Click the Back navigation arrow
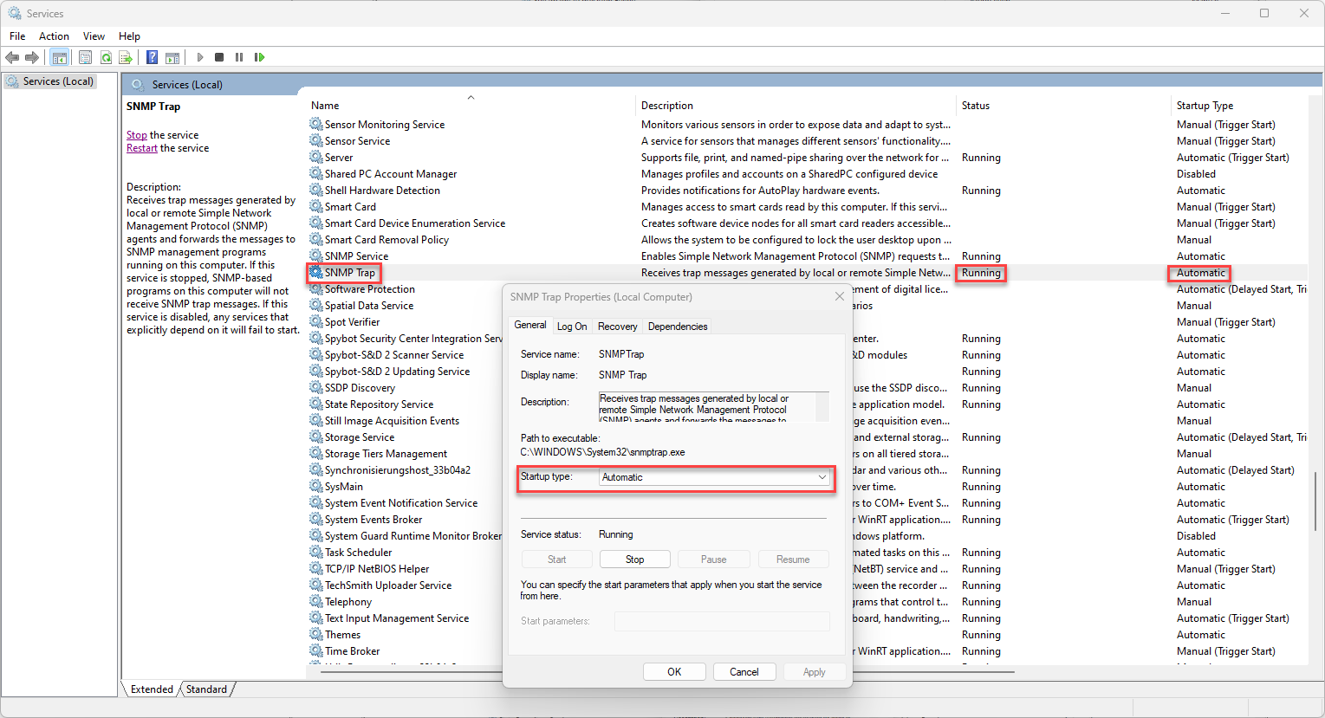1325x718 pixels. point(12,57)
